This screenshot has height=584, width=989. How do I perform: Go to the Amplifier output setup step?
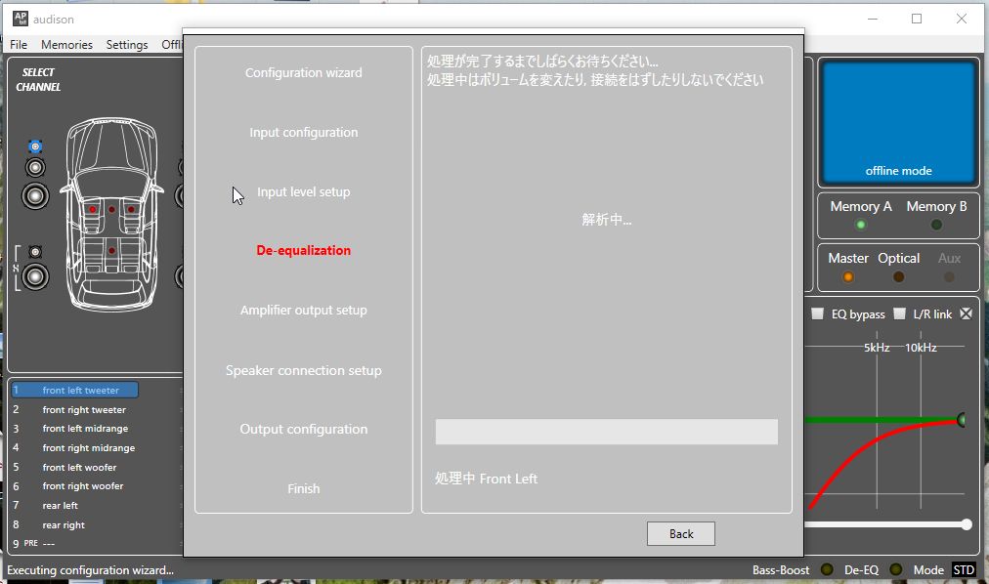click(x=303, y=310)
